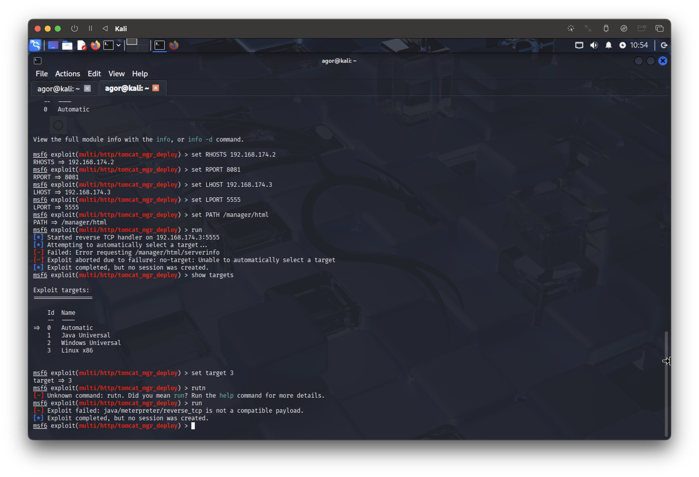
Task: Switch to the first agor@kali tab
Action: (x=58, y=88)
